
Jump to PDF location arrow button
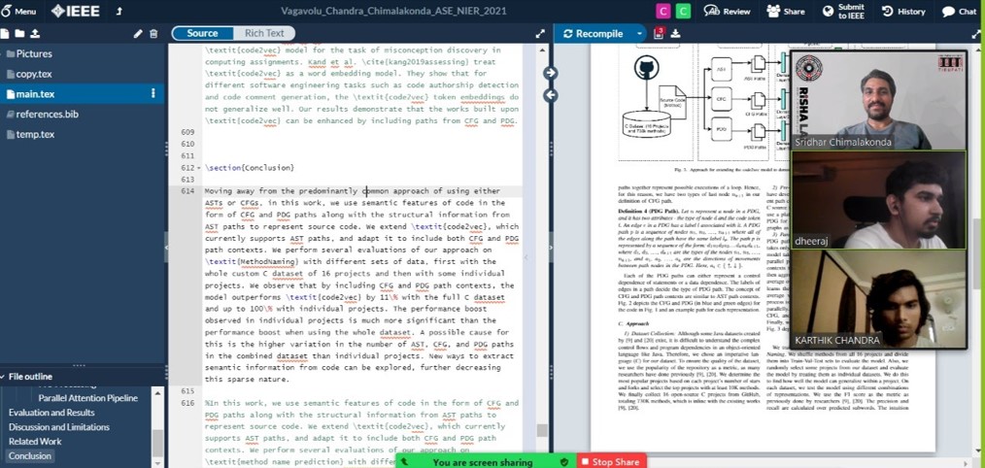click(550, 73)
